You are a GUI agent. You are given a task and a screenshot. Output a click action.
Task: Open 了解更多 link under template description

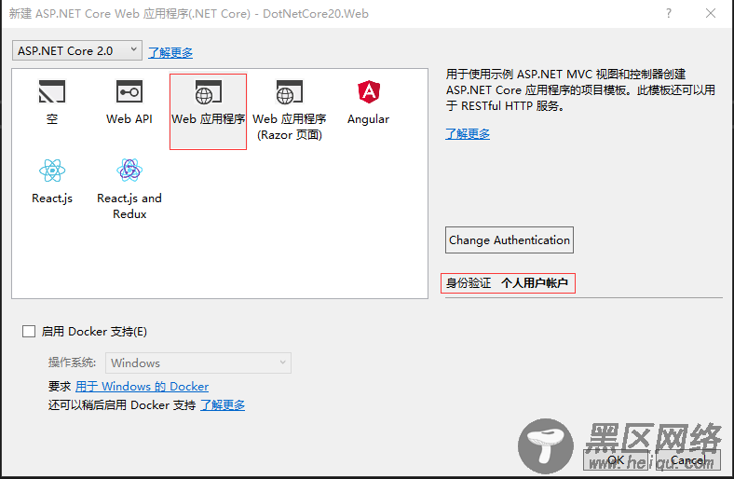pos(468,134)
